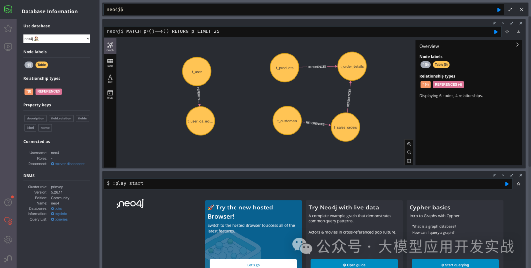Select the *(4) relationship type in sidebar
This screenshot has height=268, width=531.
29,91
